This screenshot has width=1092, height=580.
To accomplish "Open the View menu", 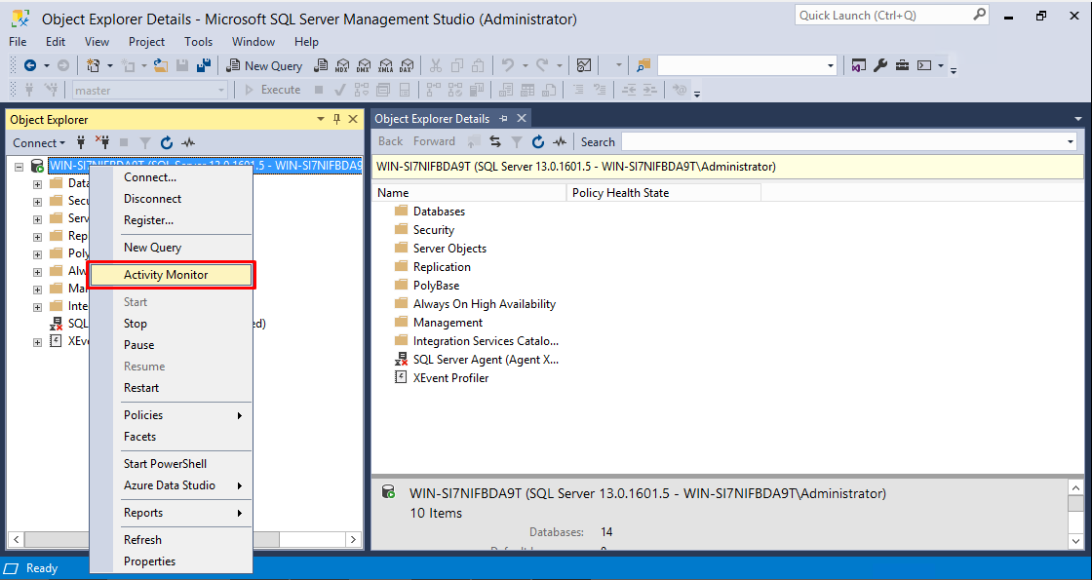I will tap(97, 42).
